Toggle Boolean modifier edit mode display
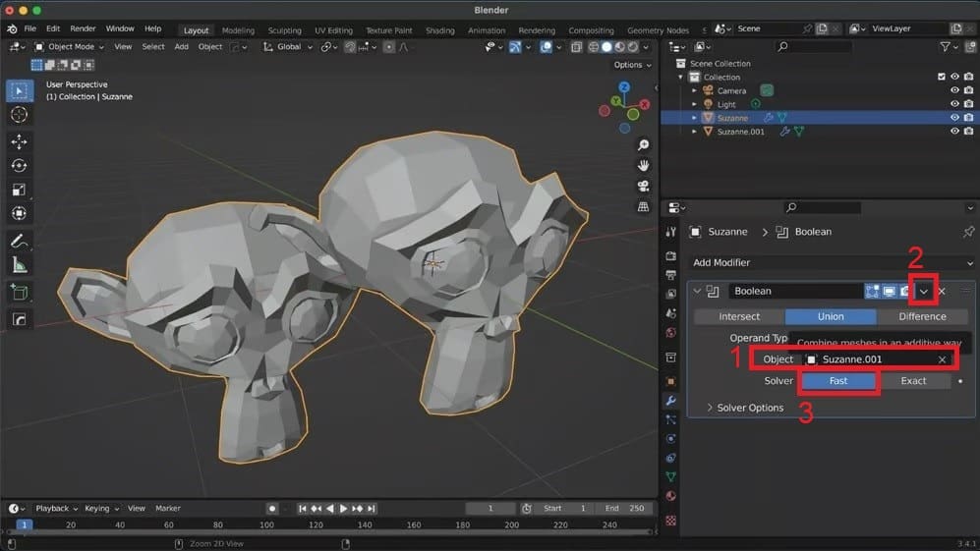 [x=872, y=291]
